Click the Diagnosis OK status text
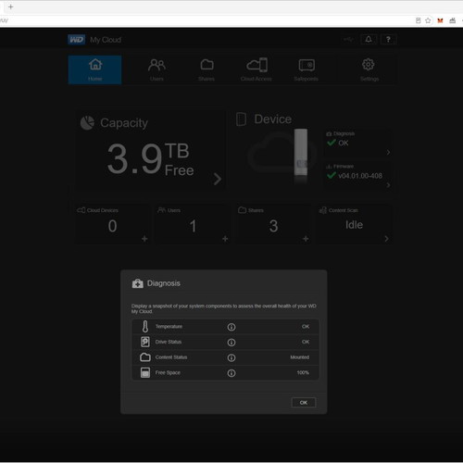Screen dimensions: 463x463 tap(344, 143)
